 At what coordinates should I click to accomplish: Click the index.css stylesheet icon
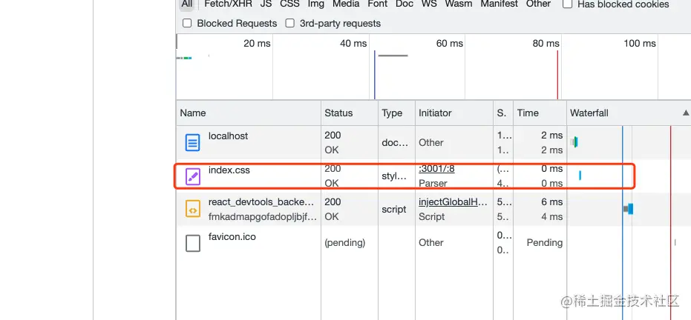(x=192, y=177)
